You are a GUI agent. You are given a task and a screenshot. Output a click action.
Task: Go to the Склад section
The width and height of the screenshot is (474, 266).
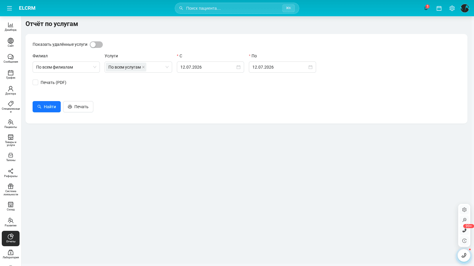11,206
